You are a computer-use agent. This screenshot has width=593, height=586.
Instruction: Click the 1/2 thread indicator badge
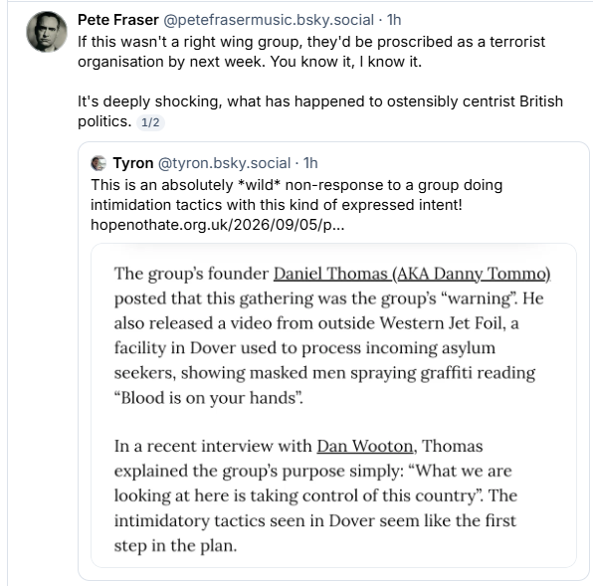[x=150, y=122]
